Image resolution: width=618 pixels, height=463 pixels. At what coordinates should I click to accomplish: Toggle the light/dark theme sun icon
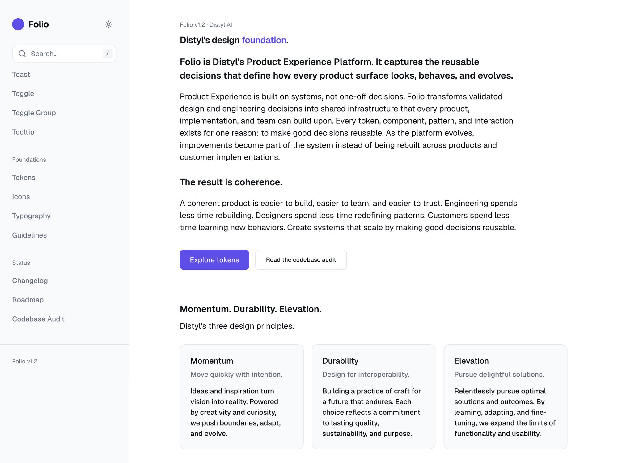tap(108, 24)
